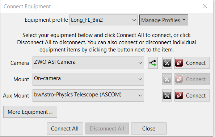Expand the Aux Mount dropdown arrow

[140, 96]
